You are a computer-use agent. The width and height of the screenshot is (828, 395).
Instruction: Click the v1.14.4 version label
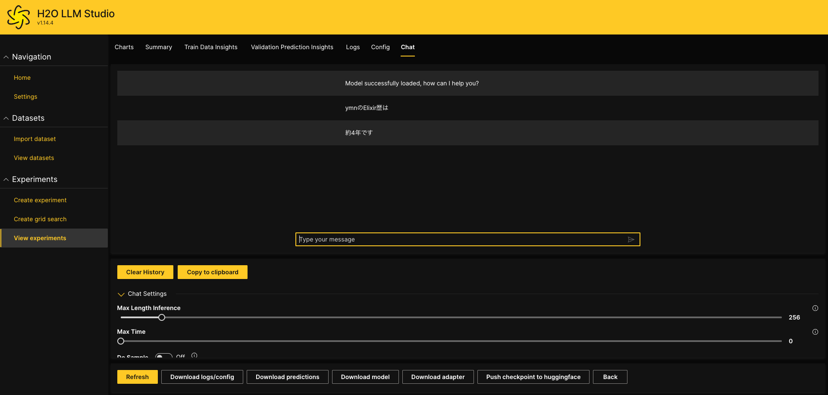point(45,23)
